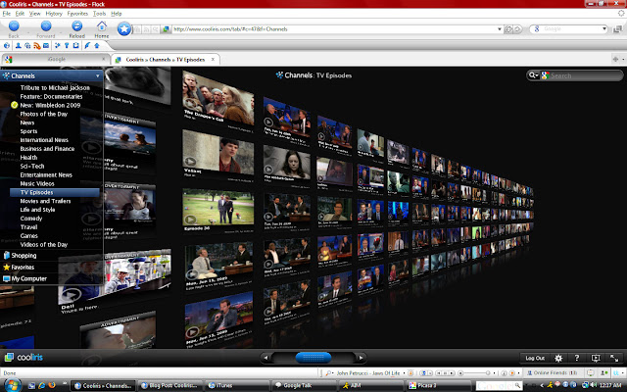Launch Internet Explorer from quick launch

tap(41, 385)
